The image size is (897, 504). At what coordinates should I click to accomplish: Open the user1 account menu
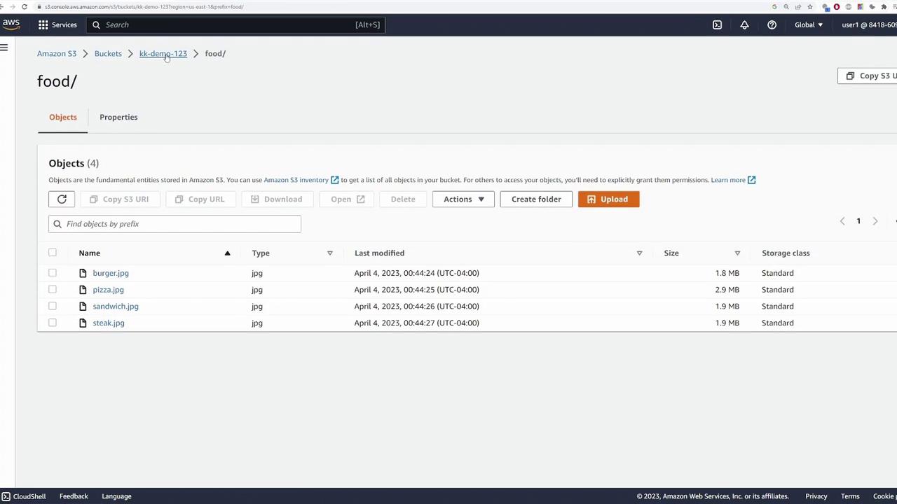point(869,24)
